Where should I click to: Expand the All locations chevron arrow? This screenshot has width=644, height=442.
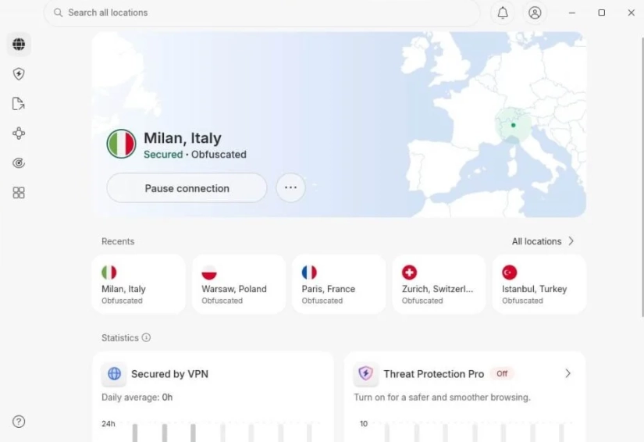click(x=571, y=241)
